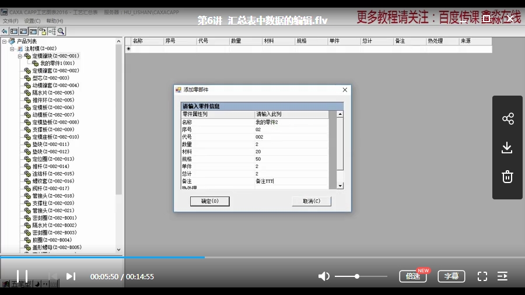This screenshot has height=295, width=525.
Task: Click the 取消(C) button
Action: [x=311, y=201]
